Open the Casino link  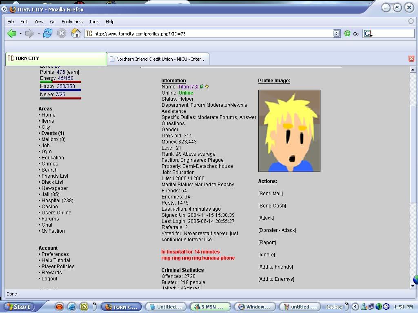coord(49,207)
